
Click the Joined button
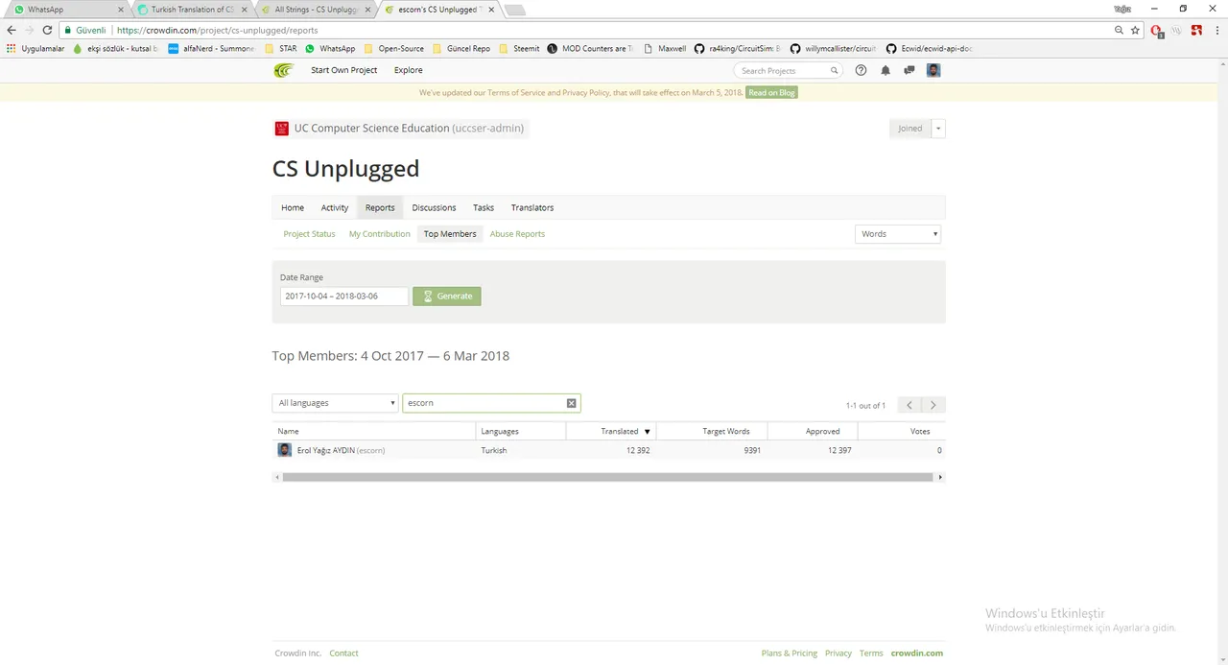point(909,129)
